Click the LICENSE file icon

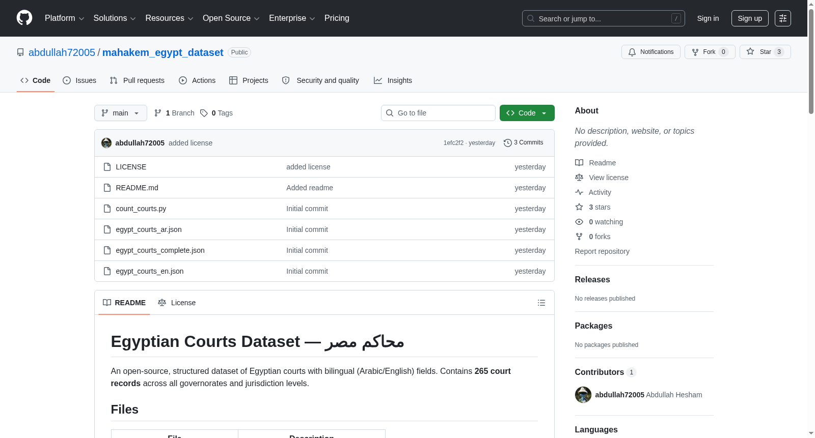(107, 167)
